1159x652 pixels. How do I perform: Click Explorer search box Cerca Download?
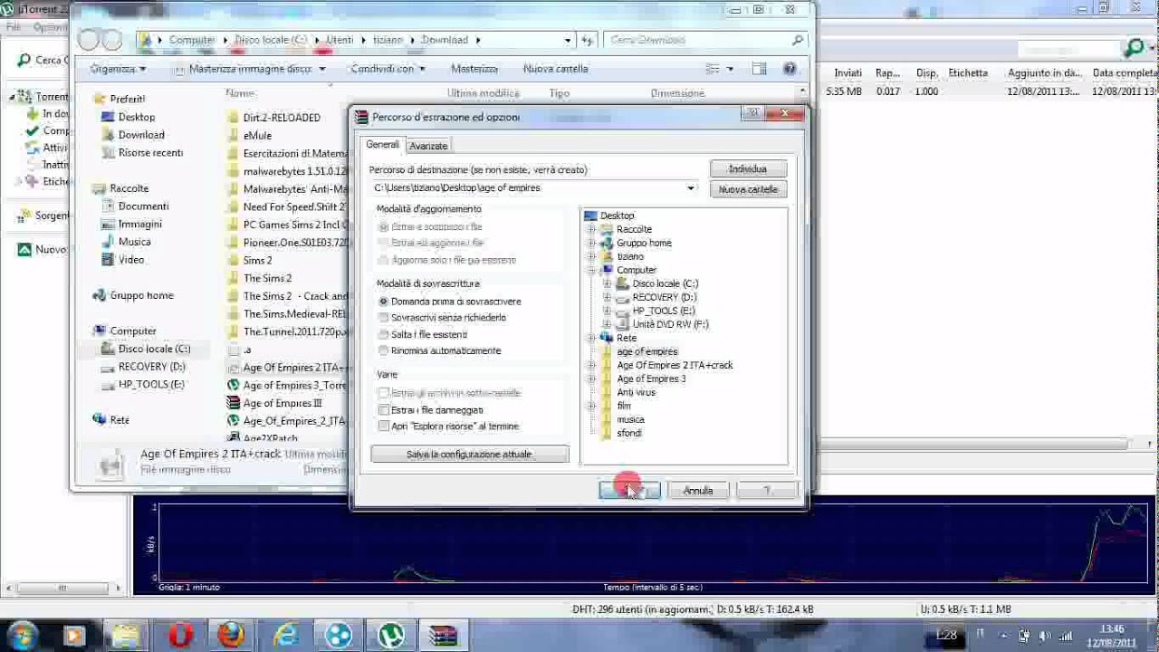pyautogui.click(x=705, y=40)
